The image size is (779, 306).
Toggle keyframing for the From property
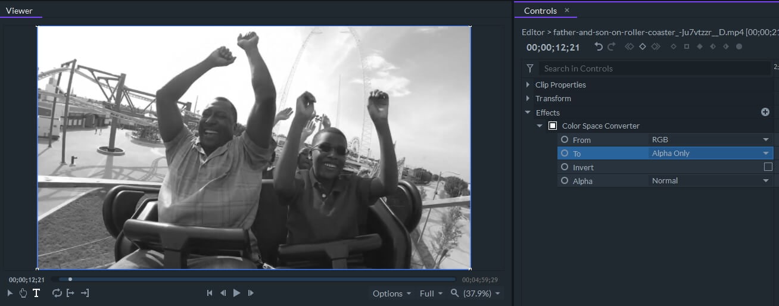[x=565, y=139]
